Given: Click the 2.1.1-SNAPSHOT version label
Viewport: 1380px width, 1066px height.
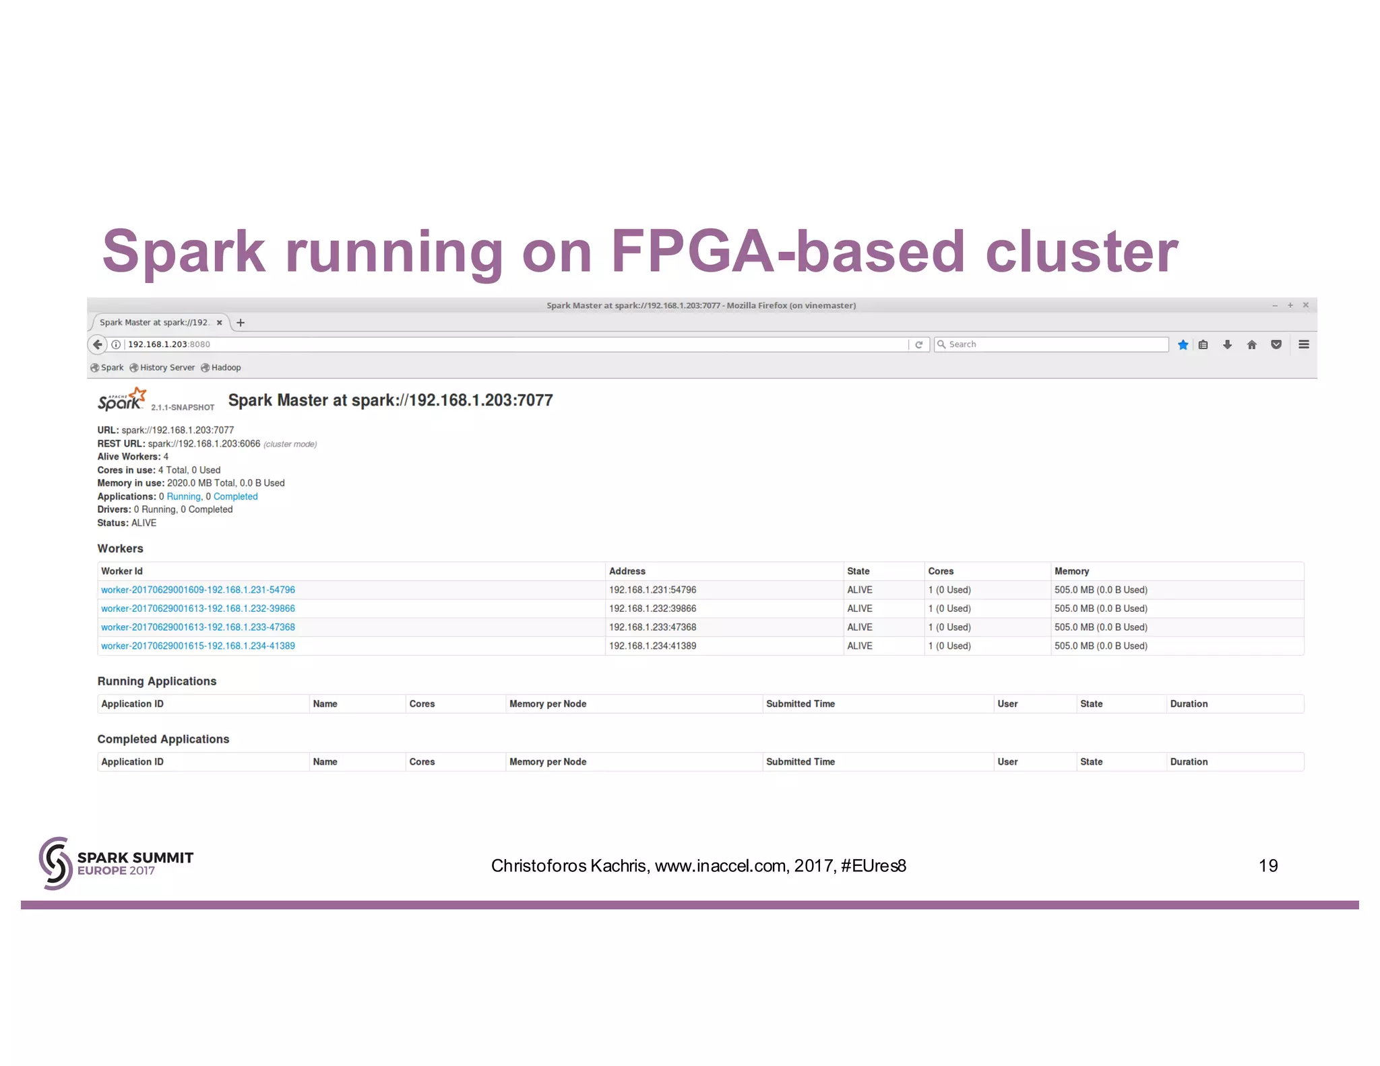Looking at the screenshot, I should [x=183, y=407].
